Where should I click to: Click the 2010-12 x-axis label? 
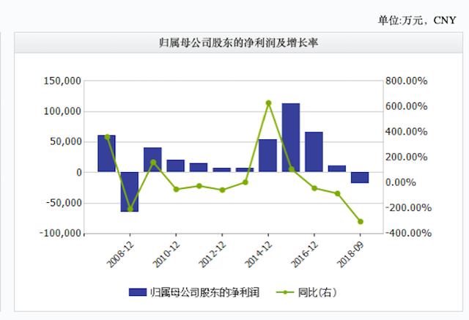coord(166,255)
